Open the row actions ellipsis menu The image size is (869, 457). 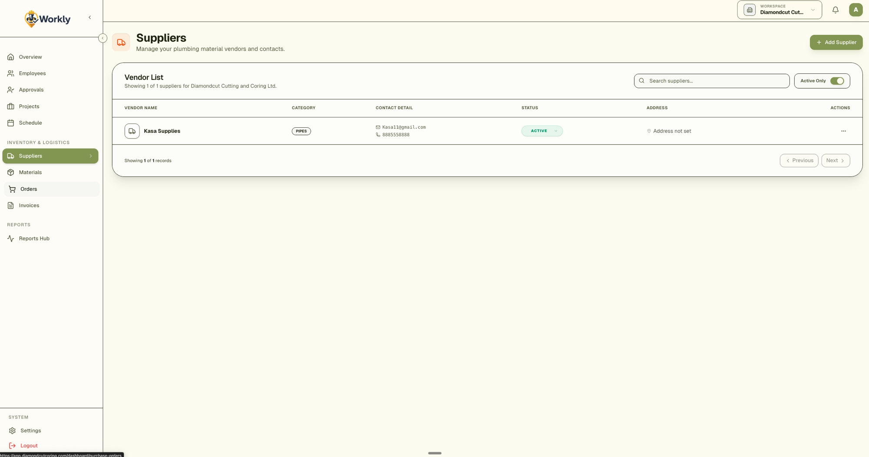(x=843, y=131)
